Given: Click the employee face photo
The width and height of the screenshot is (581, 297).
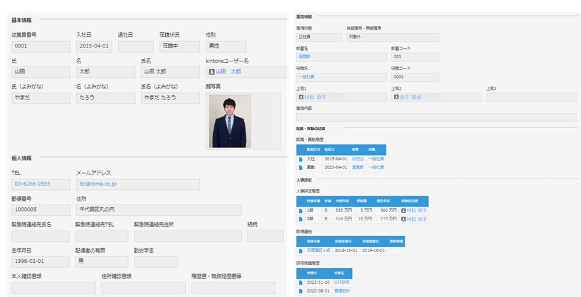Looking at the screenshot, I should coord(230,121).
